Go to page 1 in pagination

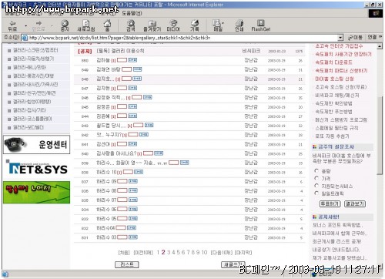pos(158,252)
